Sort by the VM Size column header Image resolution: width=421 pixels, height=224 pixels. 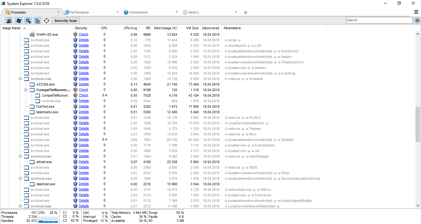click(190, 28)
